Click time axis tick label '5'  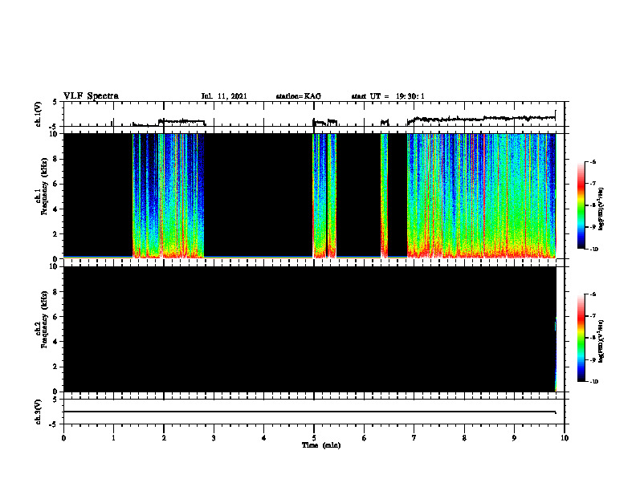[x=314, y=438]
